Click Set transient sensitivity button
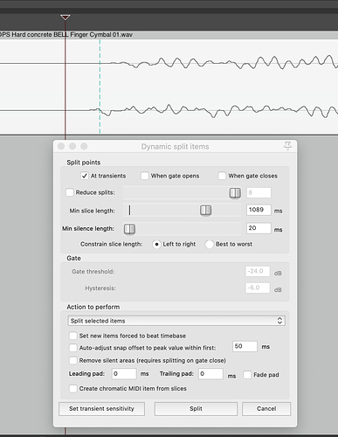 (101, 409)
